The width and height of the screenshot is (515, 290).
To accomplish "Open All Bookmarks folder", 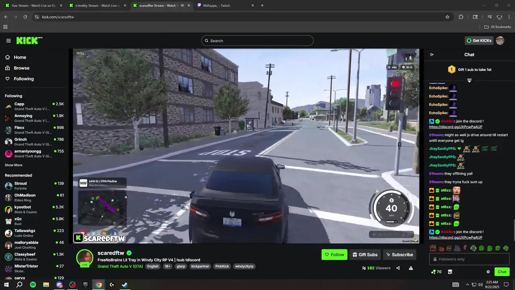I will (498, 27).
